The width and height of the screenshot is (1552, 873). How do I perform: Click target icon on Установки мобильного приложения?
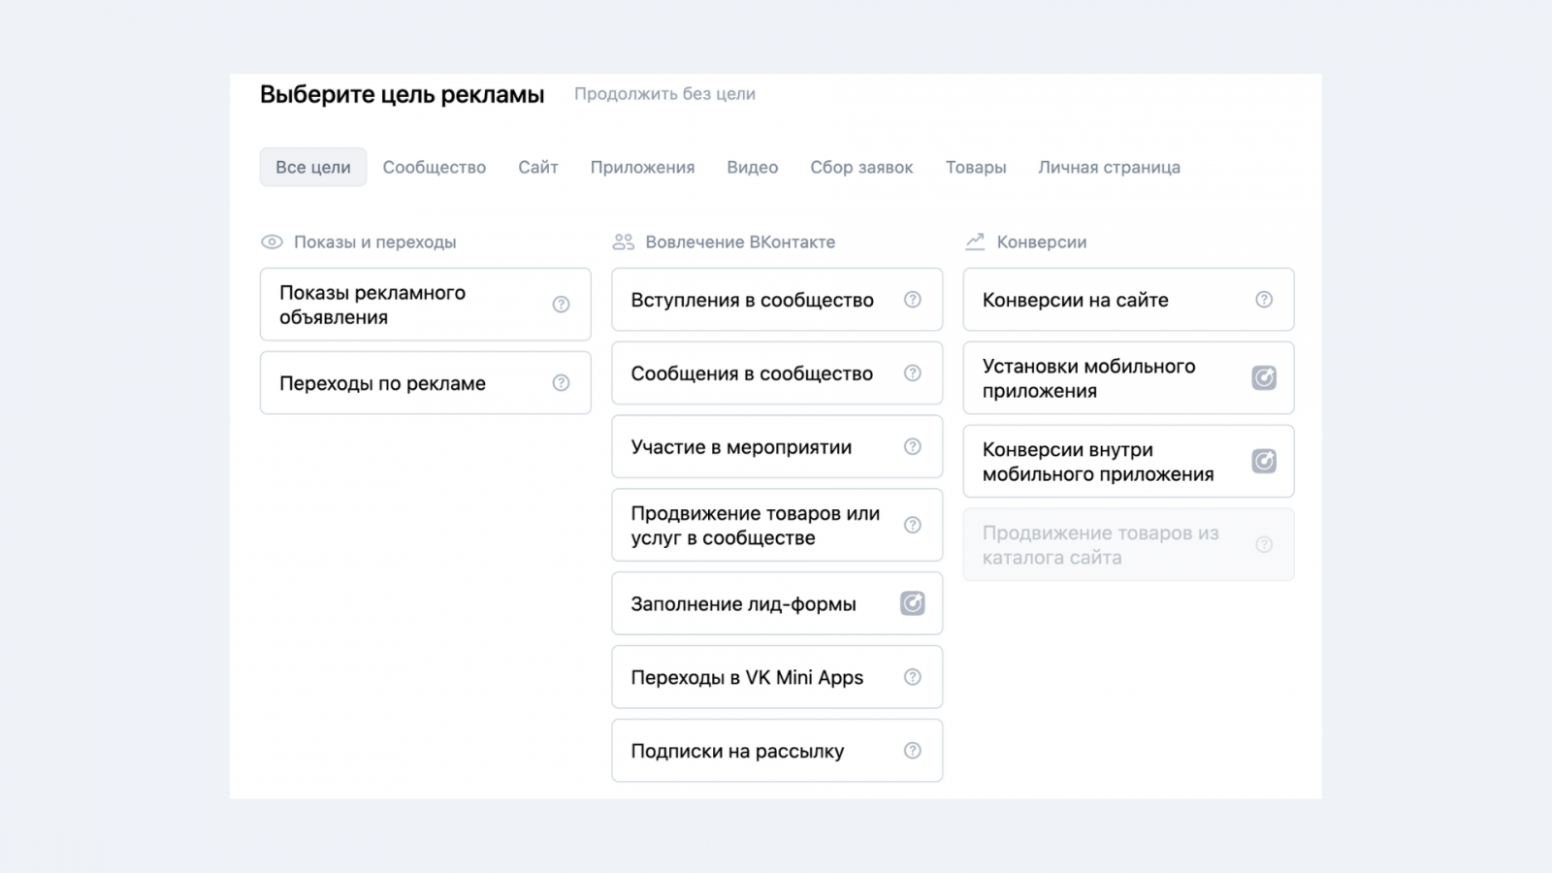click(x=1264, y=378)
